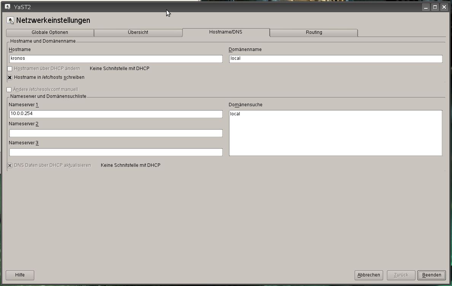Open the Übersicht tab

[x=138, y=32]
